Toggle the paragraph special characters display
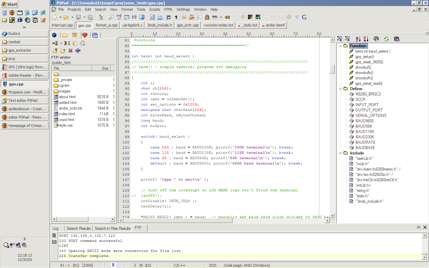 (176, 17)
